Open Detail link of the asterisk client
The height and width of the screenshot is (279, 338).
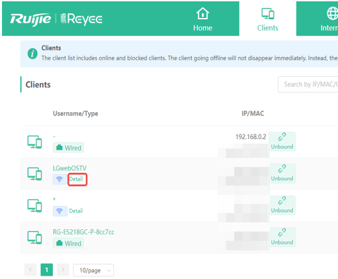click(x=76, y=211)
